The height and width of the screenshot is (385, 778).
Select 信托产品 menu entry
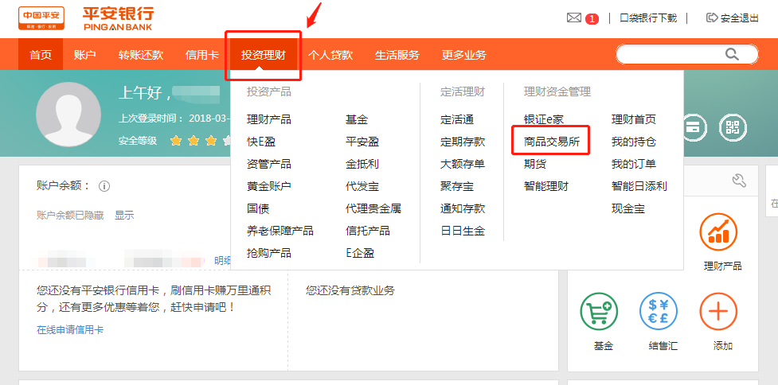tap(368, 231)
